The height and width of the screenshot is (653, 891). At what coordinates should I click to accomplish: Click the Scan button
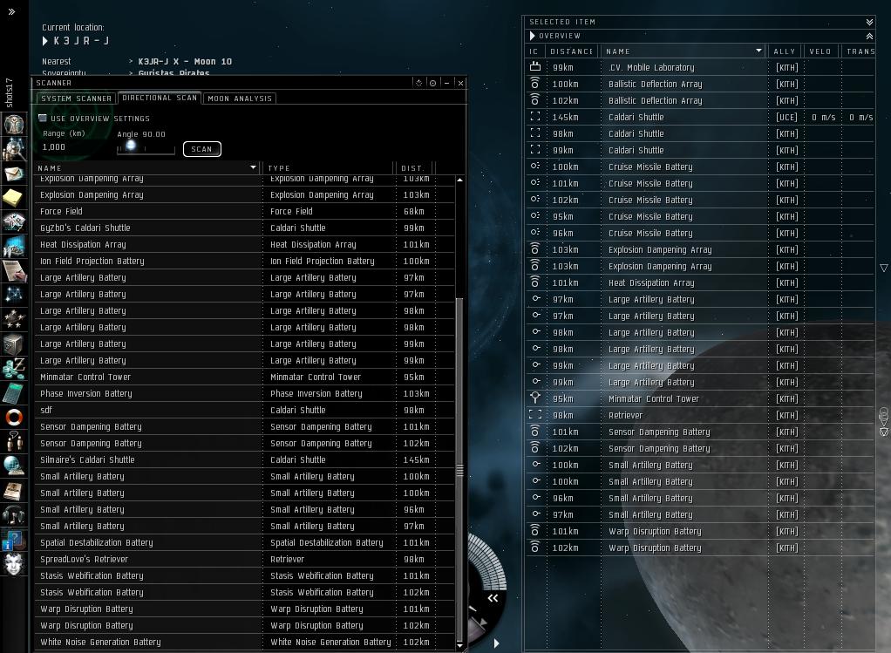[x=201, y=149]
